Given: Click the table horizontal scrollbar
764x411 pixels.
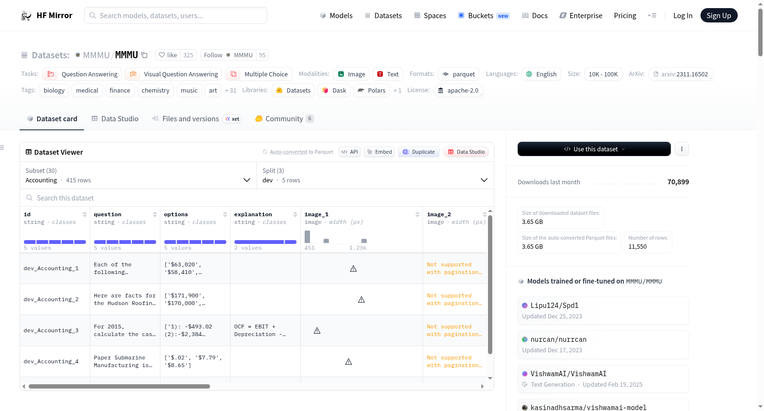Looking at the screenshot, I should click(x=119, y=386).
